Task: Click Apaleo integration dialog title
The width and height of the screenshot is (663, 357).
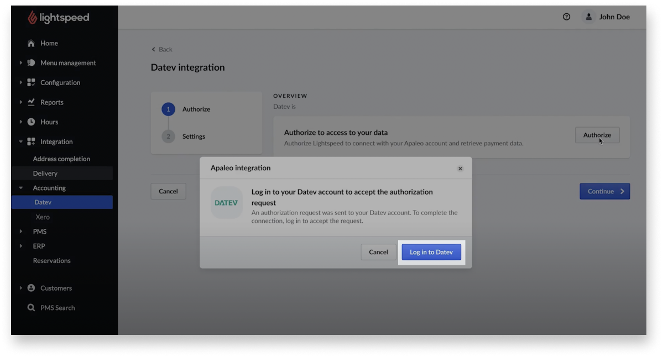Action: 241,168
